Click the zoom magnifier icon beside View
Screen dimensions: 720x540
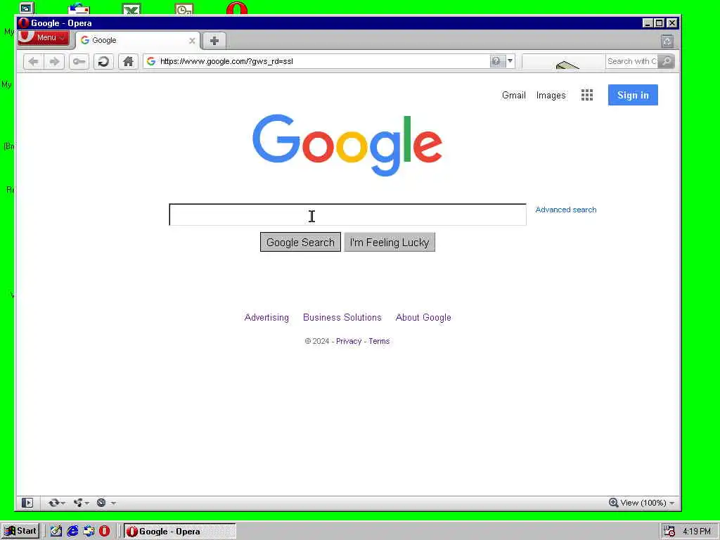click(x=613, y=502)
